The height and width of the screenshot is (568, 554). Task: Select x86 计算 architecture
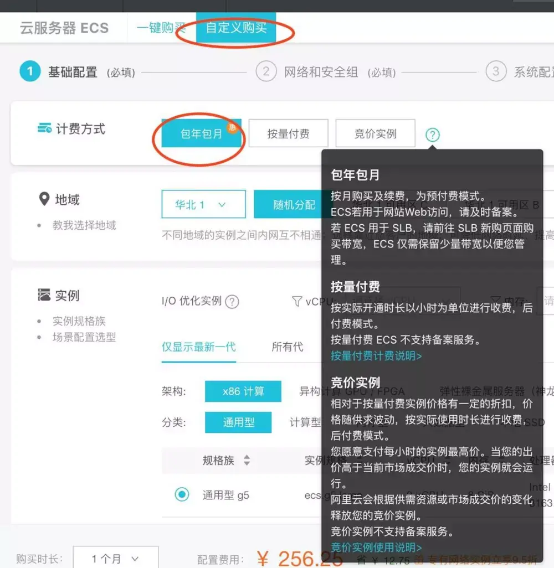243,391
